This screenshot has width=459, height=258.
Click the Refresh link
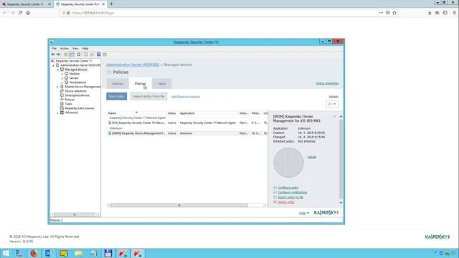[333, 97]
